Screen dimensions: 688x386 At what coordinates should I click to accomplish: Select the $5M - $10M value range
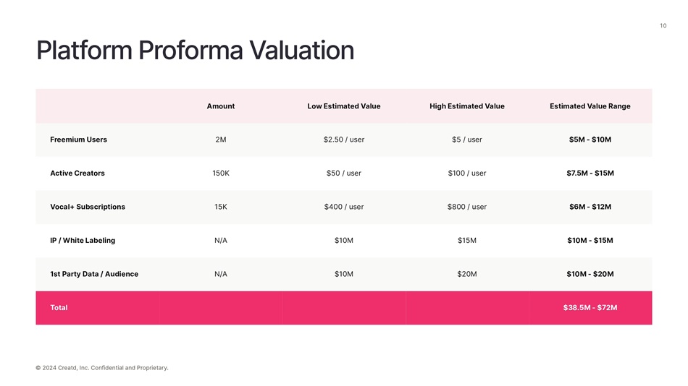pyautogui.click(x=590, y=140)
